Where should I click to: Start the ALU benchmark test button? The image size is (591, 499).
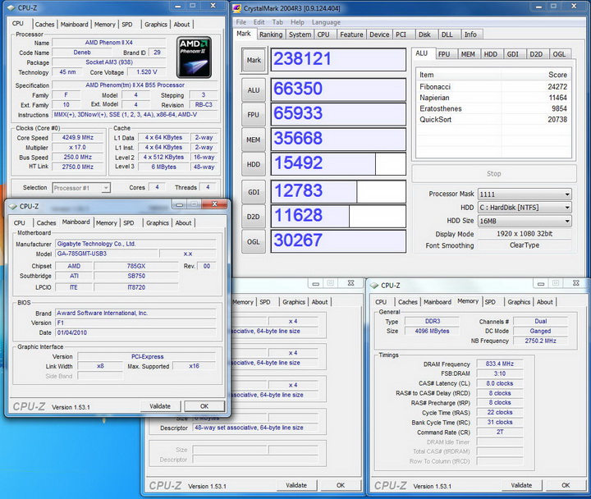tap(254, 90)
